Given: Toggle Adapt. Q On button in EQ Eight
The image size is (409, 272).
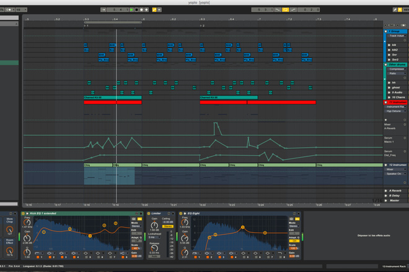Looking at the screenshot, I should [294, 240].
